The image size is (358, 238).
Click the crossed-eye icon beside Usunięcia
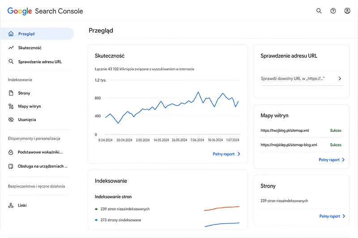pos(11,120)
